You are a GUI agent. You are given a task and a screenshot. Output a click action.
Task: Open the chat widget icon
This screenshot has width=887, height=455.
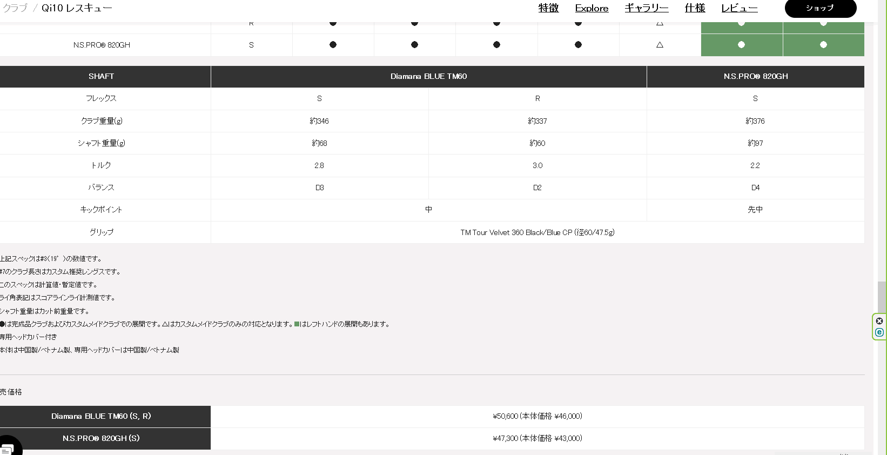pos(8,448)
